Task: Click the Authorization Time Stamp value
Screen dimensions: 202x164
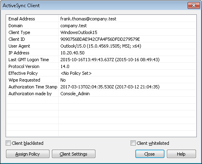Action: point(110,87)
